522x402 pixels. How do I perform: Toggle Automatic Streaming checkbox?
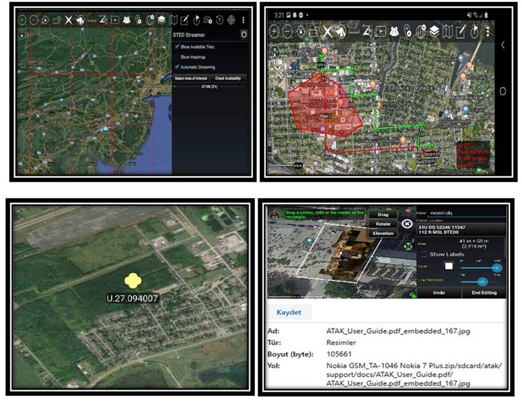pos(177,67)
